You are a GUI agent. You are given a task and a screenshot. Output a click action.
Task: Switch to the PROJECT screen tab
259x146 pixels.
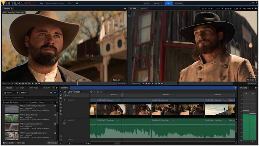point(158,3)
